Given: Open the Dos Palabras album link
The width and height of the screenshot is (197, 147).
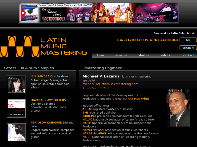Looking at the screenshot, I should pyautogui.click(x=59, y=76).
